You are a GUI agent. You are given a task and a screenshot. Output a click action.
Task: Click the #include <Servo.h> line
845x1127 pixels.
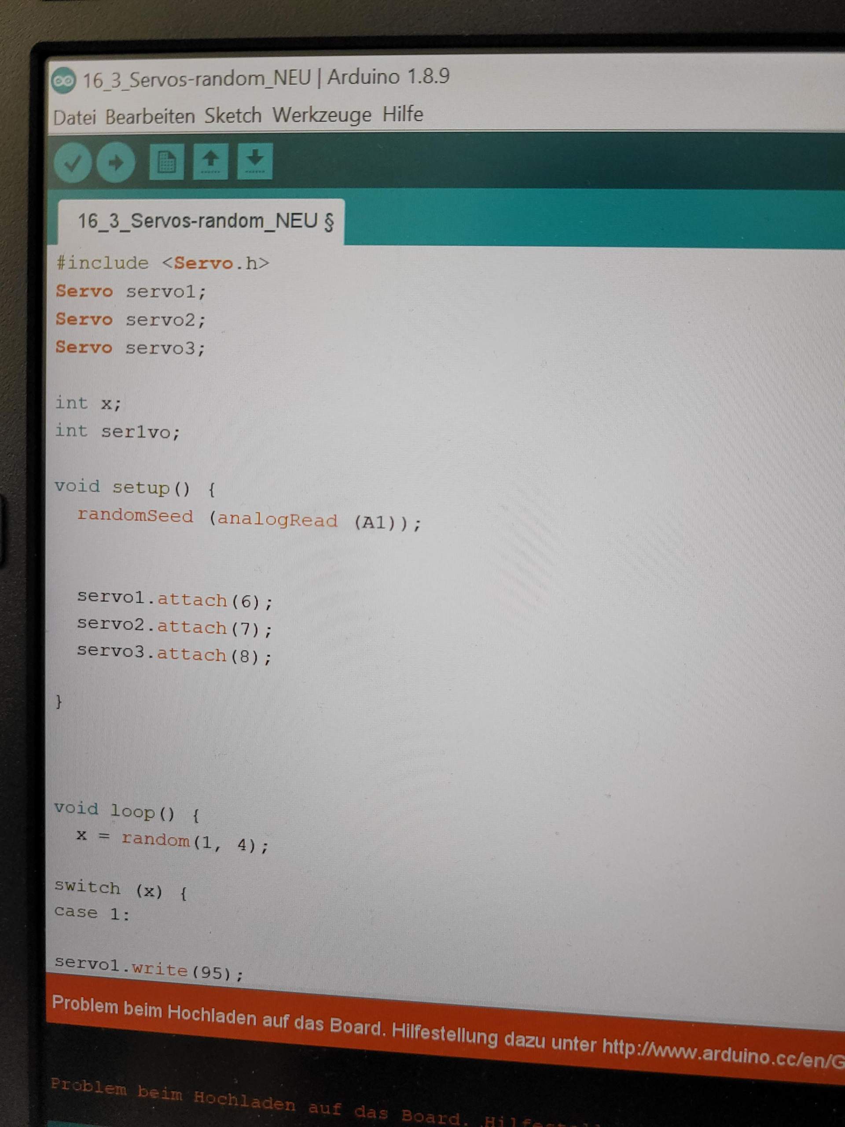163,263
